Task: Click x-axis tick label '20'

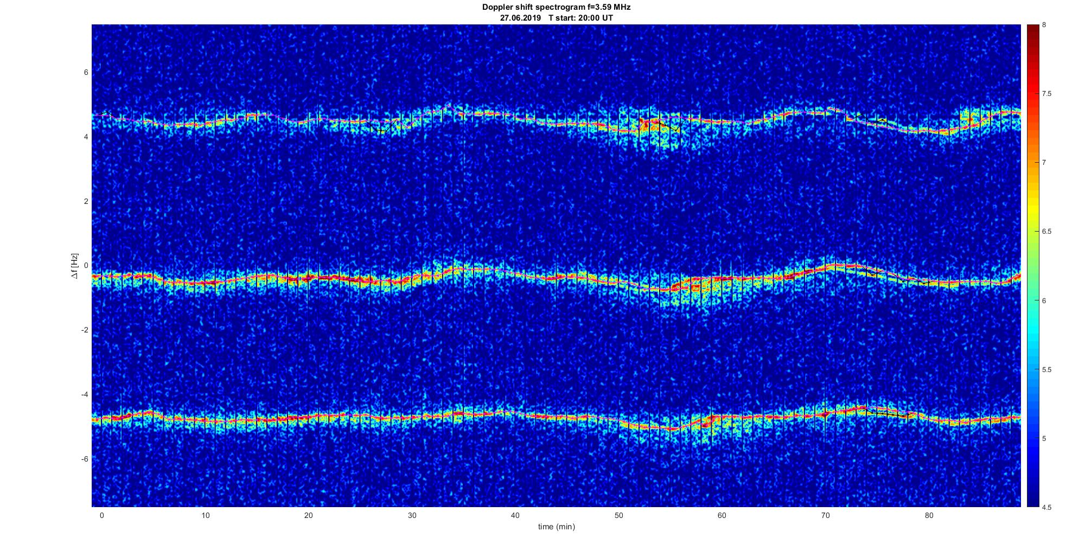Action: (308, 516)
